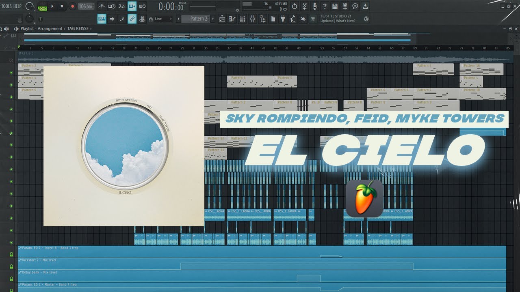Toggle loop recording icon

(x=142, y=6)
